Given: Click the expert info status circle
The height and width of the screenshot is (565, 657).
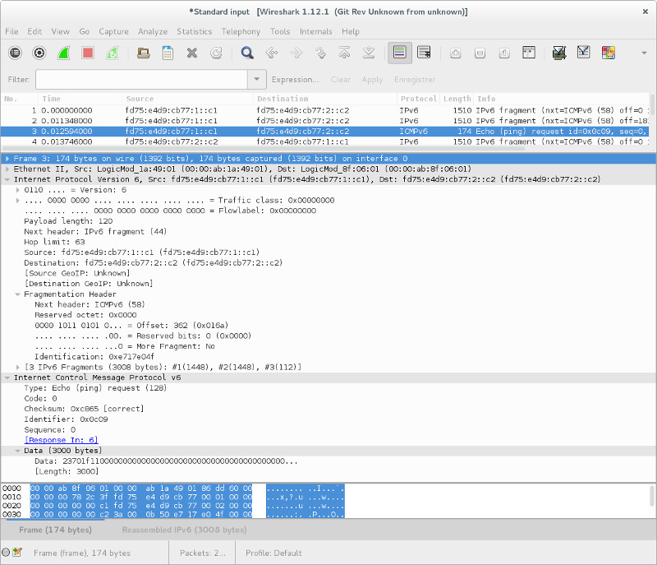Looking at the screenshot, I should tap(6, 553).
